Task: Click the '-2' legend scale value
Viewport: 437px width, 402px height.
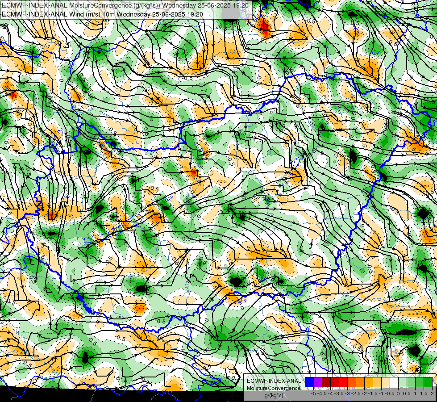Action: (x=365, y=394)
